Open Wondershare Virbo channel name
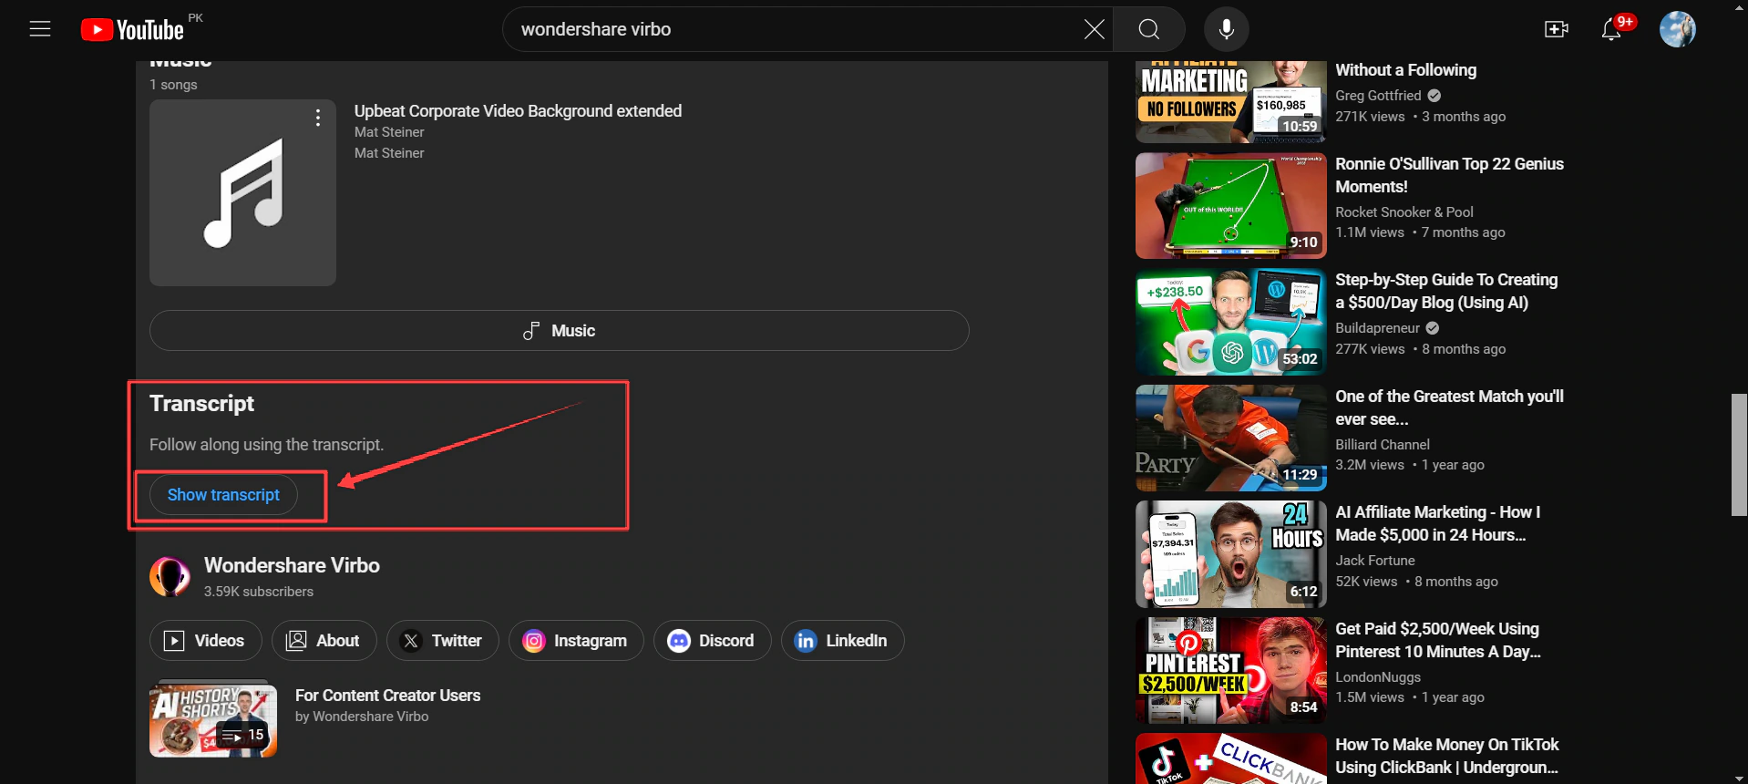The height and width of the screenshot is (784, 1748). [x=292, y=565]
